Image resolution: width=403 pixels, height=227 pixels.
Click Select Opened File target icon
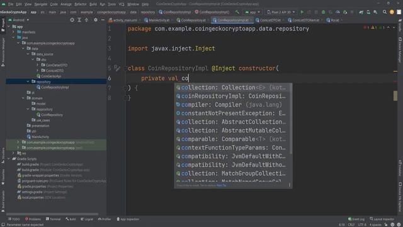(x=72, y=20)
